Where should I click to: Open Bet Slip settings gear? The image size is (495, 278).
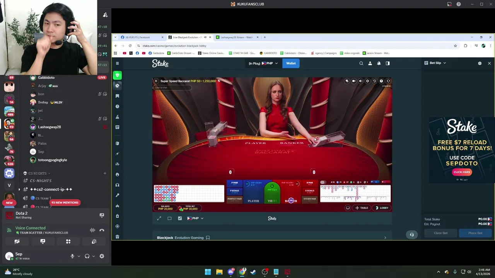tap(480, 63)
